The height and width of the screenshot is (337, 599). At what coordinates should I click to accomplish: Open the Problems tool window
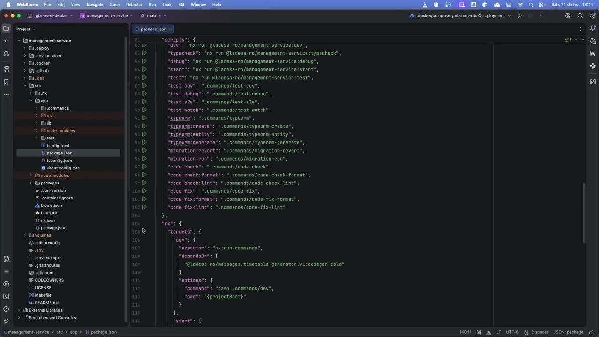[x=6, y=309]
